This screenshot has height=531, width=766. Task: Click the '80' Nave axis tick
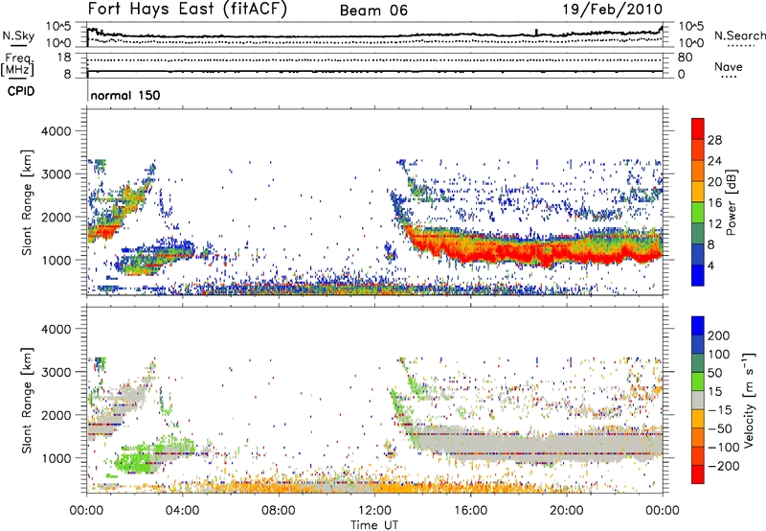pyautogui.click(x=685, y=58)
